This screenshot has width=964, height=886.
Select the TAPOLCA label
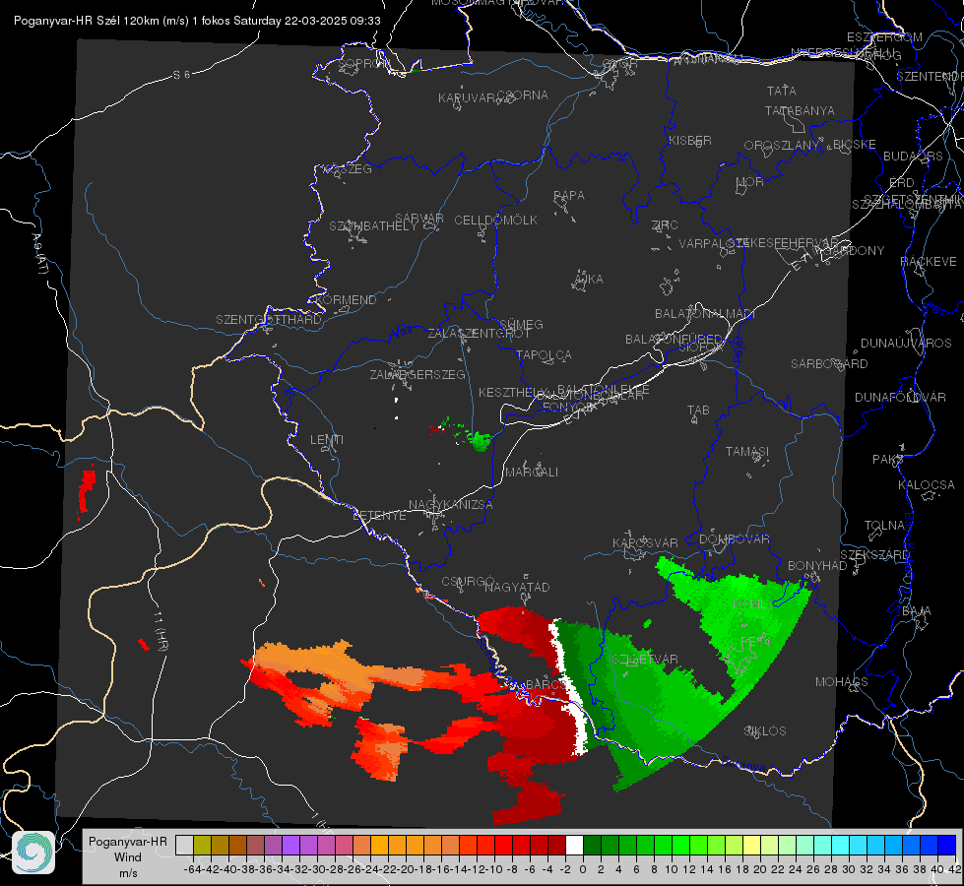[x=544, y=354]
